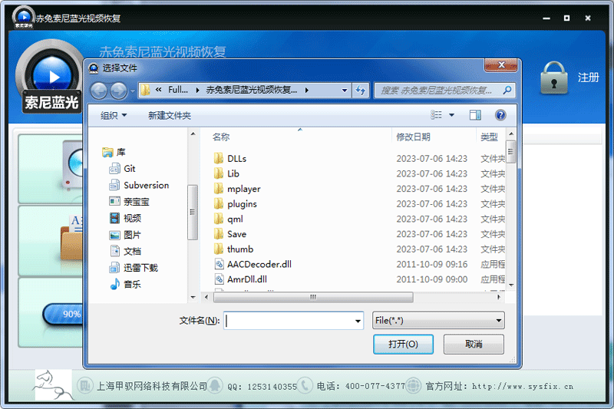The image size is (614, 409).
Task: Open 迅雷下载 library in the sidebar
Action: coord(134,268)
